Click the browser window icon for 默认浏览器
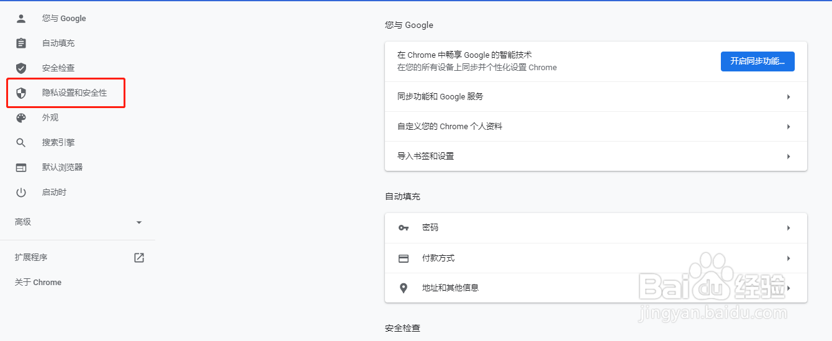 click(21, 168)
